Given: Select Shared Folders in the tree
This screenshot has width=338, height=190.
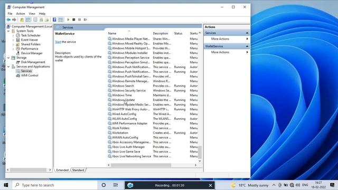Looking at the screenshot, I should point(31,44).
